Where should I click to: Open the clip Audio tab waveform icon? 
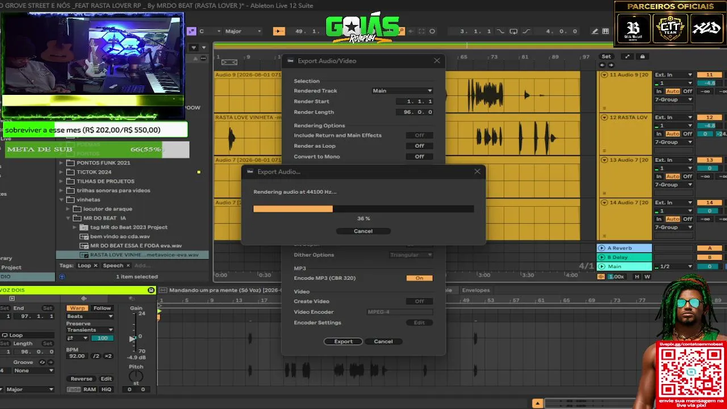coord(83,298)
